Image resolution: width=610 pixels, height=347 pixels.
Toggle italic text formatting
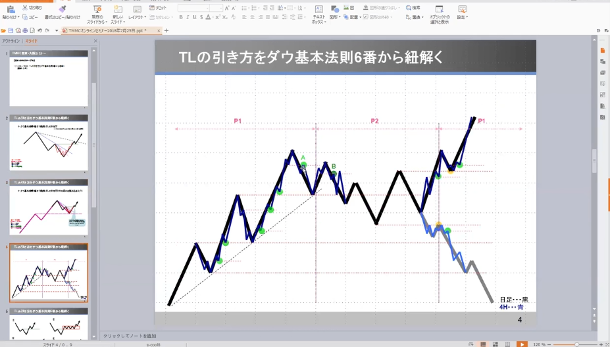pyautogui.click(x=188, y=17)
